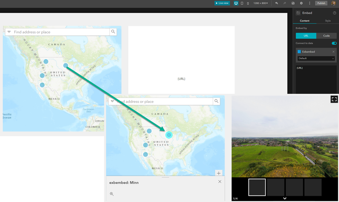This screenshot has width=339, height=202.
Task: Click the {URL} expression box in the Embed panel
Action: [316, 79]
